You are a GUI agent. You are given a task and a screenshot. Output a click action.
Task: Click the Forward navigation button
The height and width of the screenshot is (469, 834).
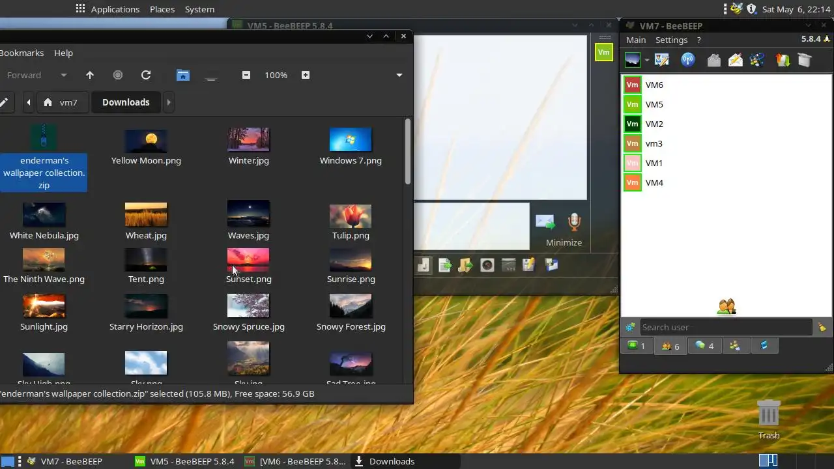(x=24, y=75)
